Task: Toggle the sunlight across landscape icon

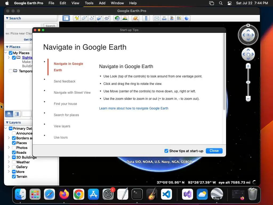Action: click(125, 18)
